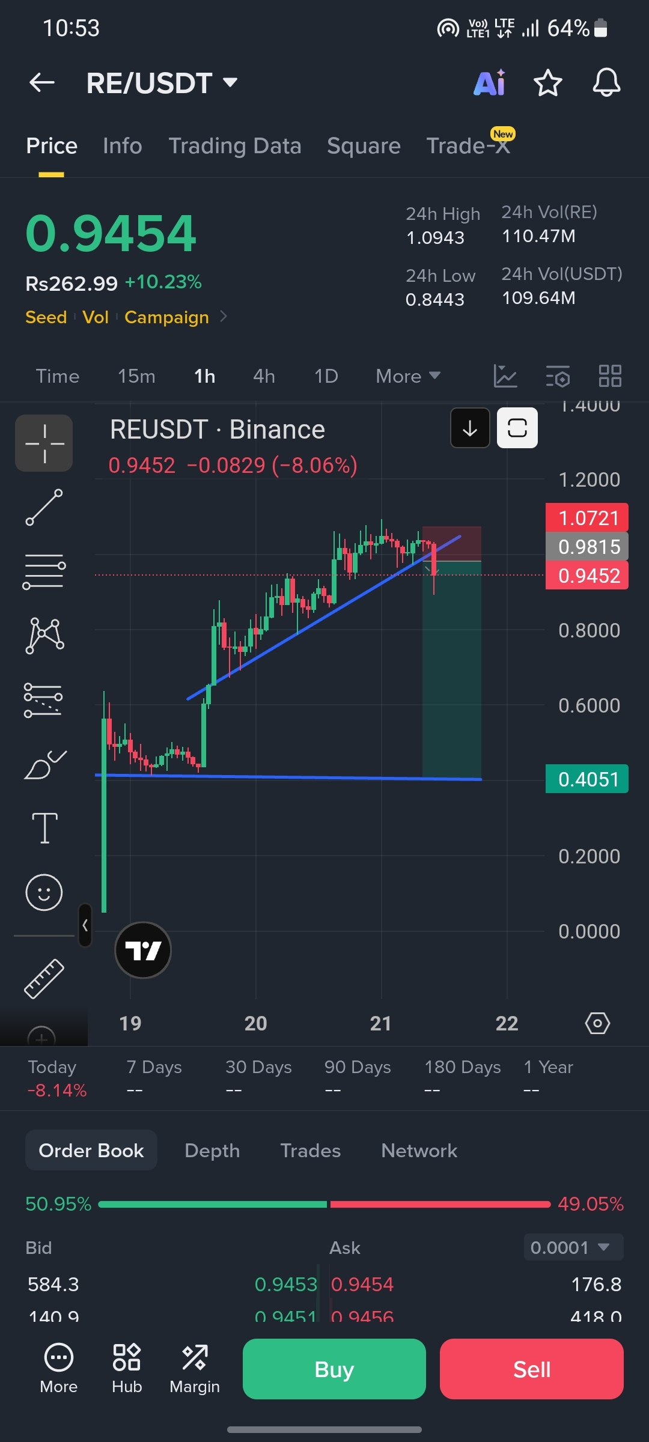Open the 0.0001 price precision dropdown
This screenshot has width=649, height=1442.
pos(573,1247)
